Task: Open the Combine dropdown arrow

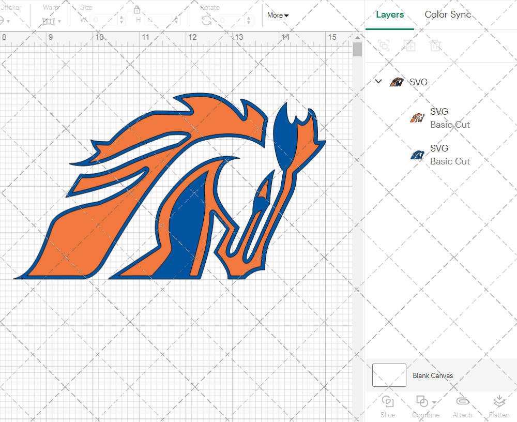Action: click(433, 402)
